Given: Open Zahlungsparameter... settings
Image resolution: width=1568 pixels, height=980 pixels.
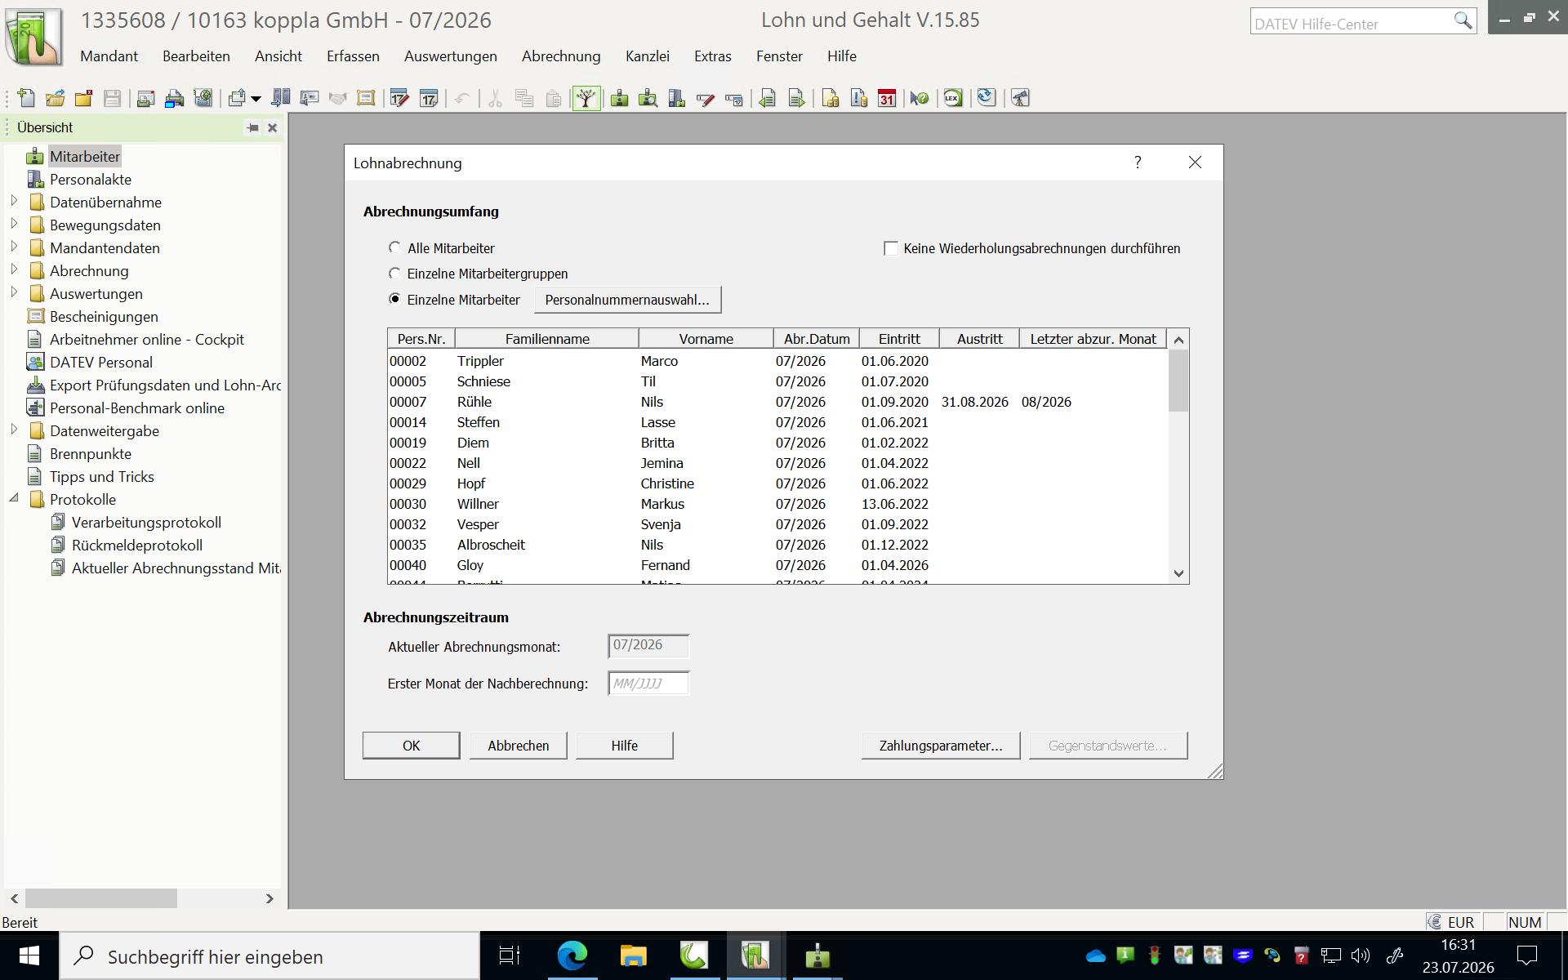Looking at the screenshot, I should tap(941, 746).
